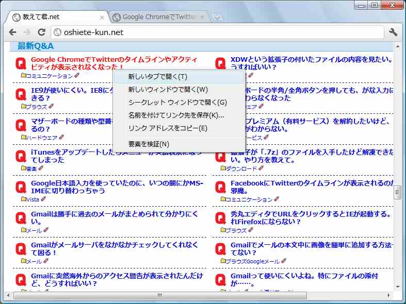Viewport: 406px width, 304px height.
Task: Close the Google ChromeでTwitter tab
Action: tap(202, 18)
